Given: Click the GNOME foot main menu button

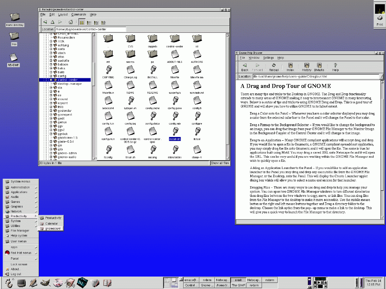Looking at the screenshot, I should point(9,282).
